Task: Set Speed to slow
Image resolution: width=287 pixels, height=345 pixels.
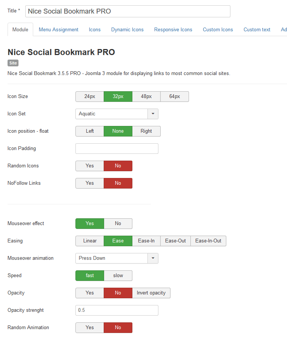Action: pos(118,276)
